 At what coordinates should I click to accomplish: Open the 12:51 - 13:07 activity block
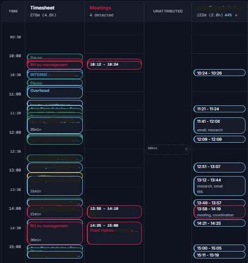(x=219, y=167)
